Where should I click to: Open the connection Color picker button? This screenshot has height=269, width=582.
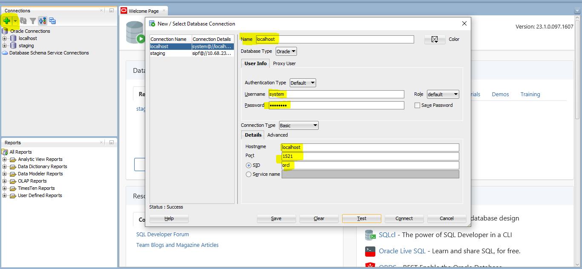click(435, 39)
